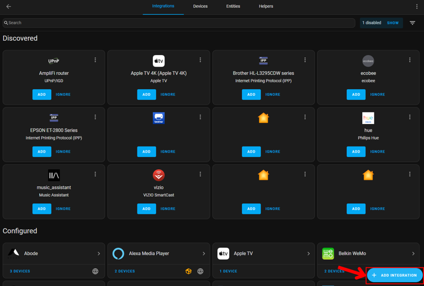
Task: Expand the Abode integration chevron
Action: [x=99, y=253]
